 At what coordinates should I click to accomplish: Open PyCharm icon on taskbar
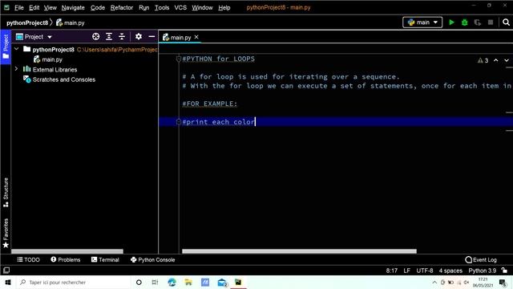pos(238,282)
